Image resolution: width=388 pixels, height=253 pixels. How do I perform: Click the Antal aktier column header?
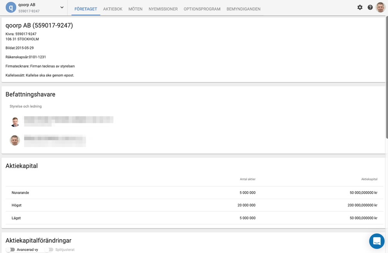tap(248, 179)
